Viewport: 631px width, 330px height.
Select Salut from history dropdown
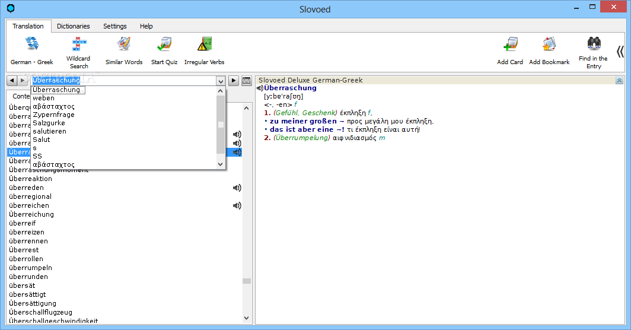124,139
